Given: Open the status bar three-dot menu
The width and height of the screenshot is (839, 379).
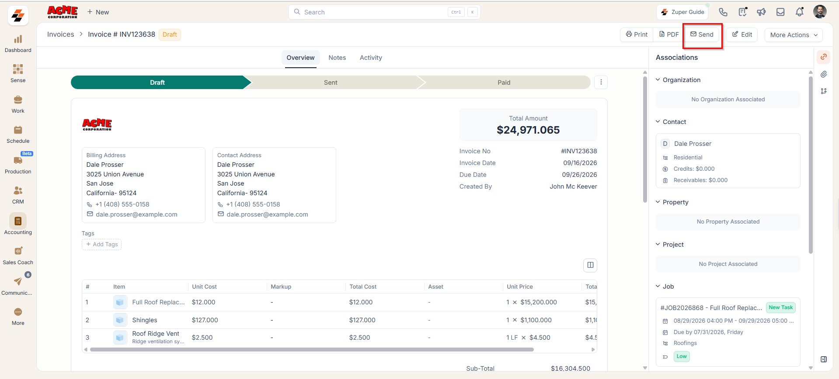Looking at the screenshot, I should [x=601, y=82].
